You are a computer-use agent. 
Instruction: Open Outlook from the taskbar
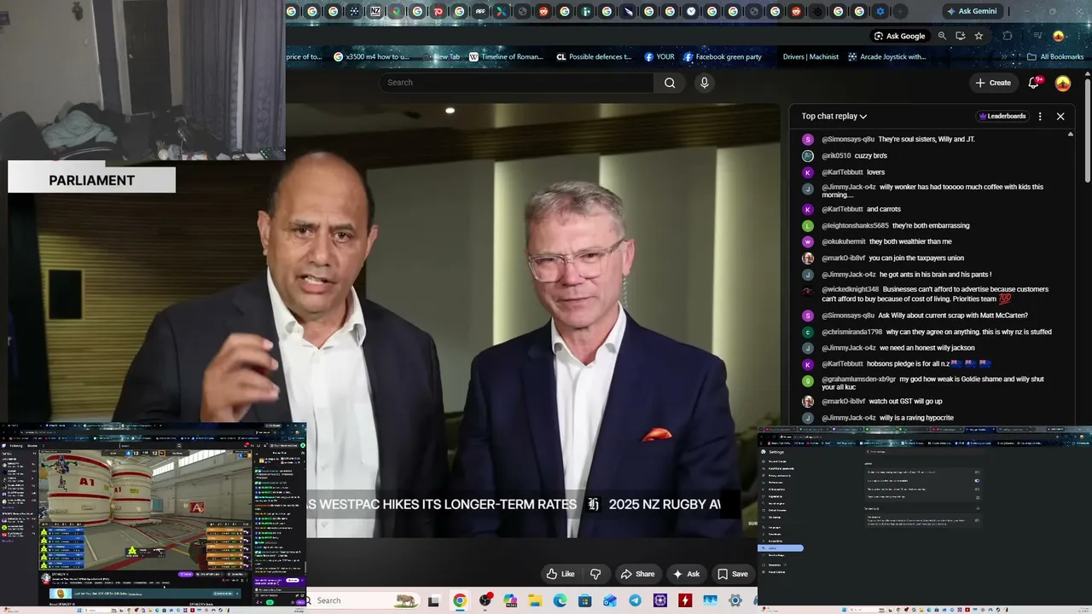[610, 601]
